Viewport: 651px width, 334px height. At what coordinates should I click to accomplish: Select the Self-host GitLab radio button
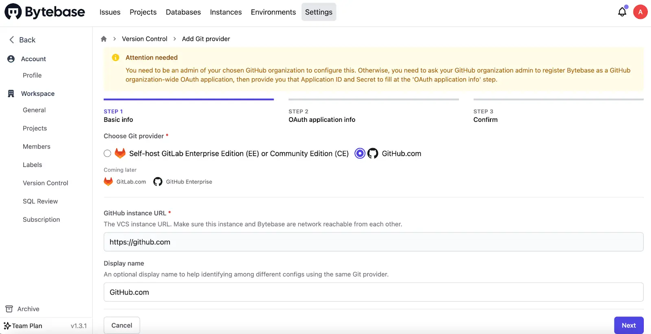(107, 153)
